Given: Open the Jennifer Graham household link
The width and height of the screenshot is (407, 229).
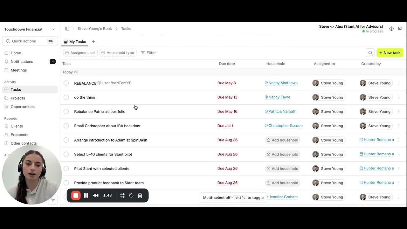Looking at the screenshot, I should tap(283, 197).
